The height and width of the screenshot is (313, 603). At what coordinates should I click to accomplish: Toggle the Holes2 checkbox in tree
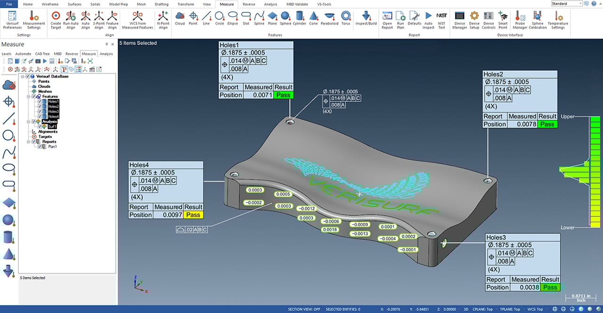[40, 106]
